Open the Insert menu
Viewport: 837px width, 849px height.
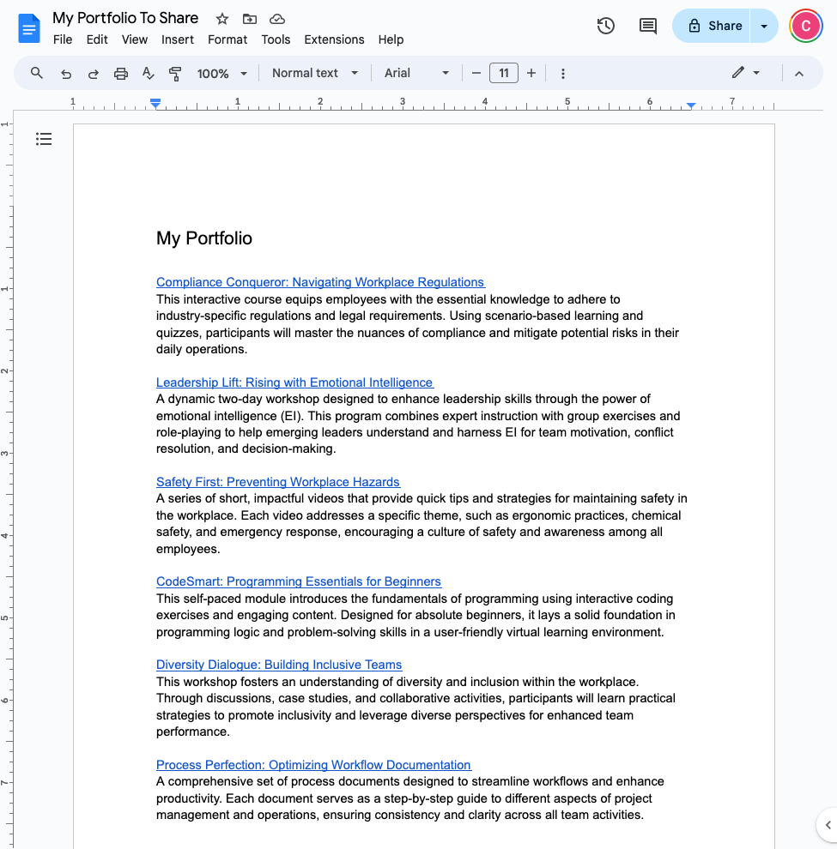177,39
